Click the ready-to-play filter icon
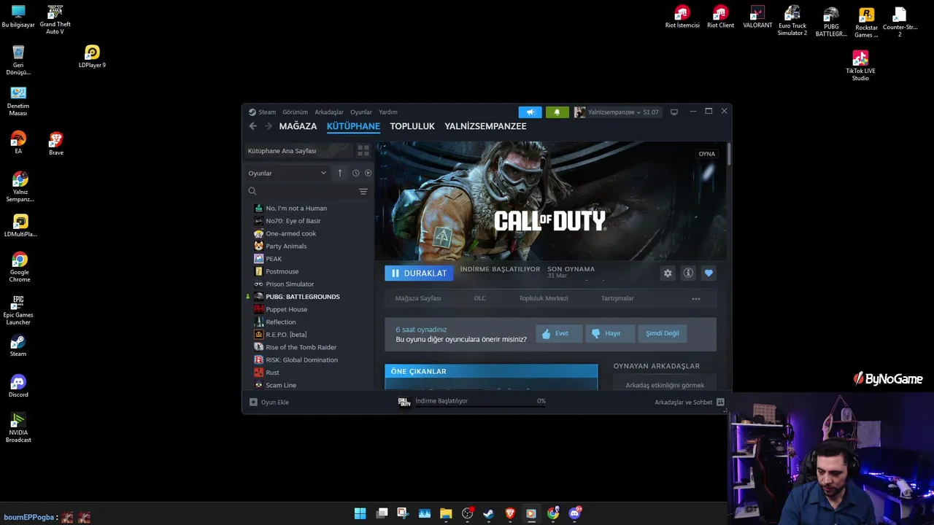The image size is (934, 525). (x=368, y=173)
